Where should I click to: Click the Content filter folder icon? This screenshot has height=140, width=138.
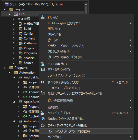(x=21, y=38)
